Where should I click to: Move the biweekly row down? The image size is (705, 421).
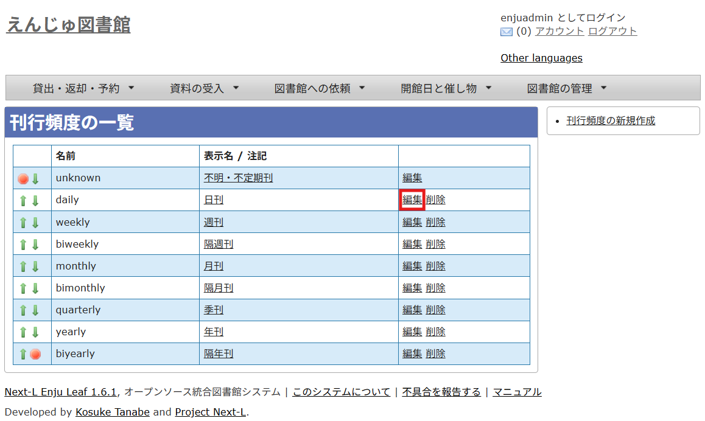tap(35, 245)
